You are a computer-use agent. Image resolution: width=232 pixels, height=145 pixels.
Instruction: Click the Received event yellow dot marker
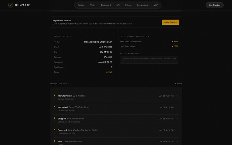click(x=55, y=130)
